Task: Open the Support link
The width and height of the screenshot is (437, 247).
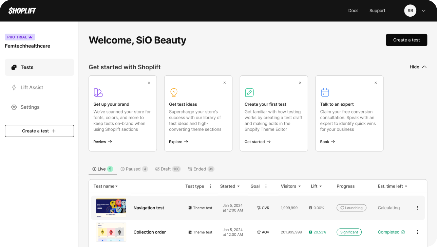Action: tap(377, 11)
